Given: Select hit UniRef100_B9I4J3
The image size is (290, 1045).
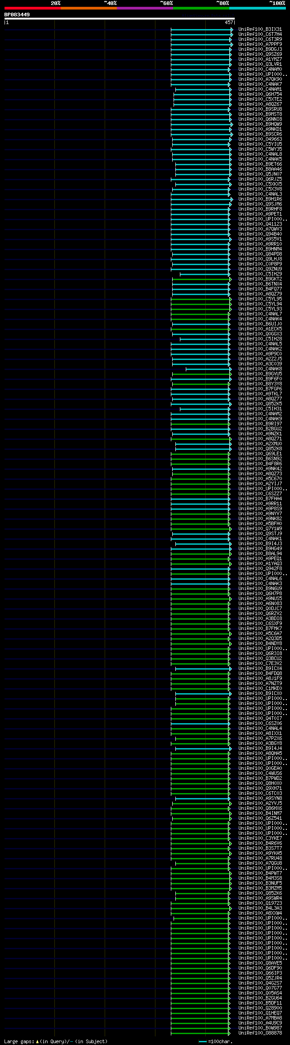Looking at the screenshot, I should coord(260,544).
